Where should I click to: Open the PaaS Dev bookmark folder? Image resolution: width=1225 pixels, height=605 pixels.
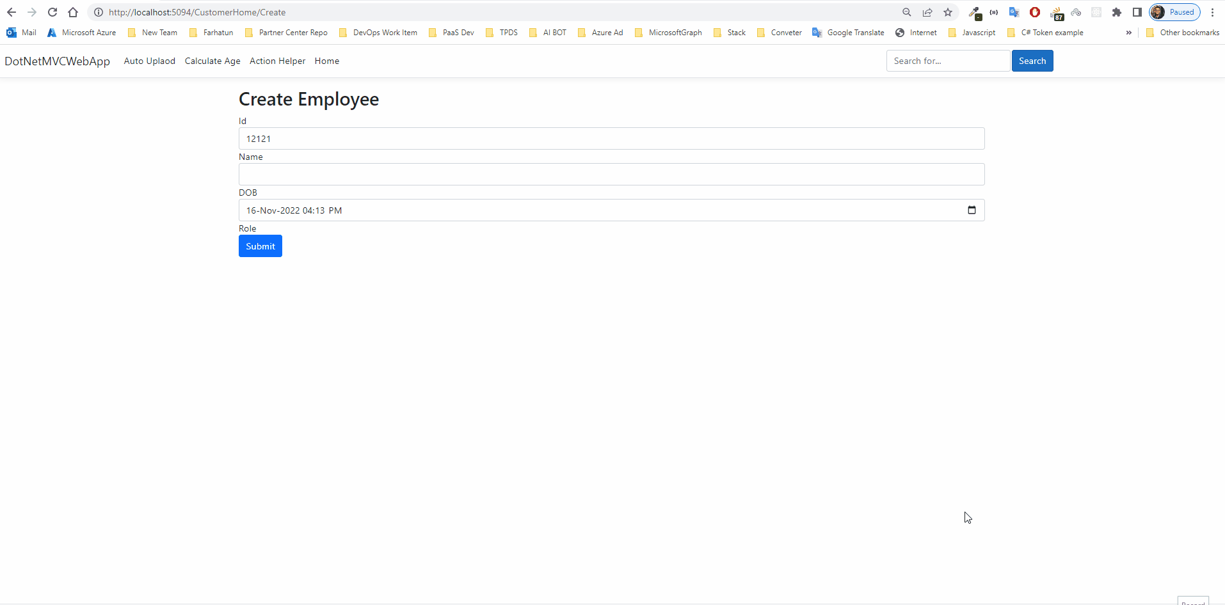(x=451, y=33)
